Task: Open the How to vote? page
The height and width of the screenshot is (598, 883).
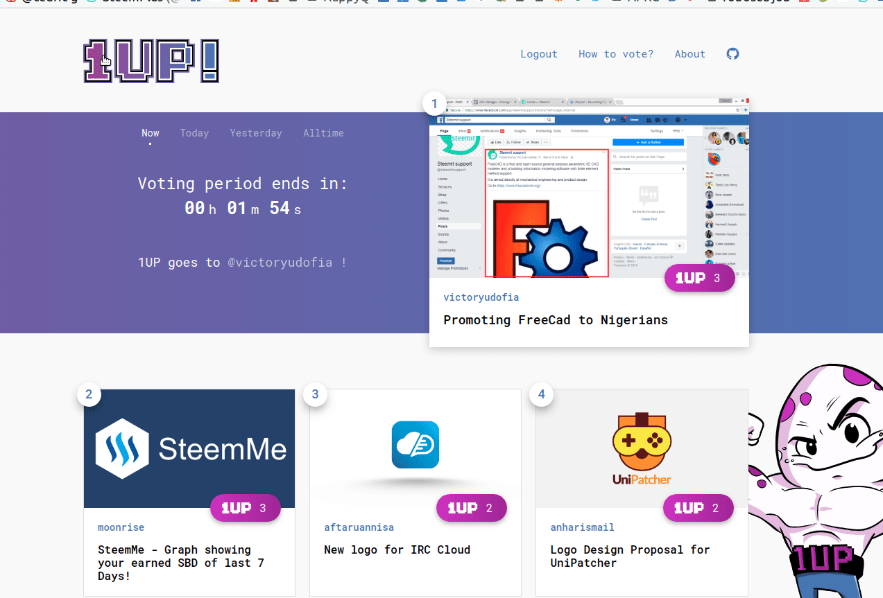Action: pyautogui.click(x=616, y=54)
